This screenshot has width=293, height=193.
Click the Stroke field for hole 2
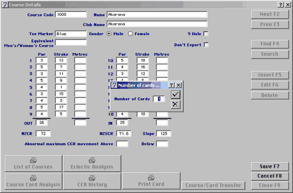point(61,67)
